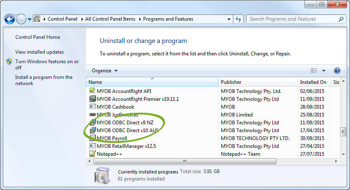This screenshot has width=350, height=190.
Task: Open the Organize menu
Action: click(x=105, y=71)
